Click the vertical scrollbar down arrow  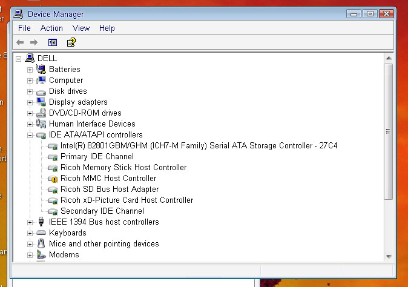(x=388, y=256)
